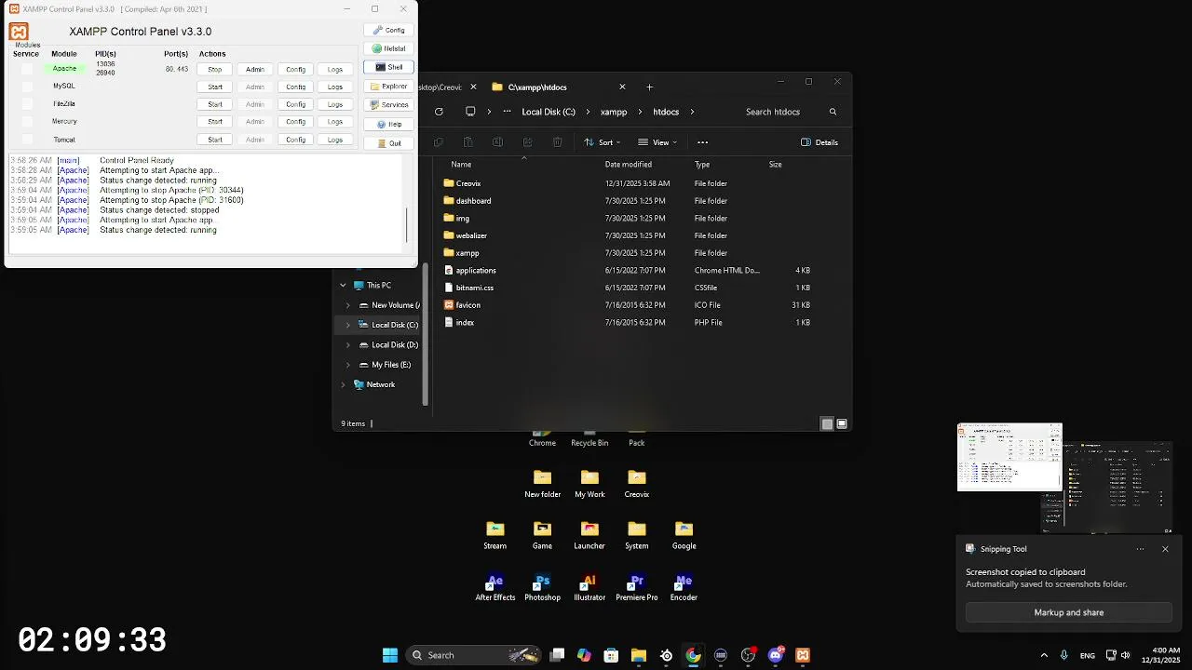Open the Illustrator desktop shortcut
Viewport: 1192px width, 670px height.
[x=589, y=587]
